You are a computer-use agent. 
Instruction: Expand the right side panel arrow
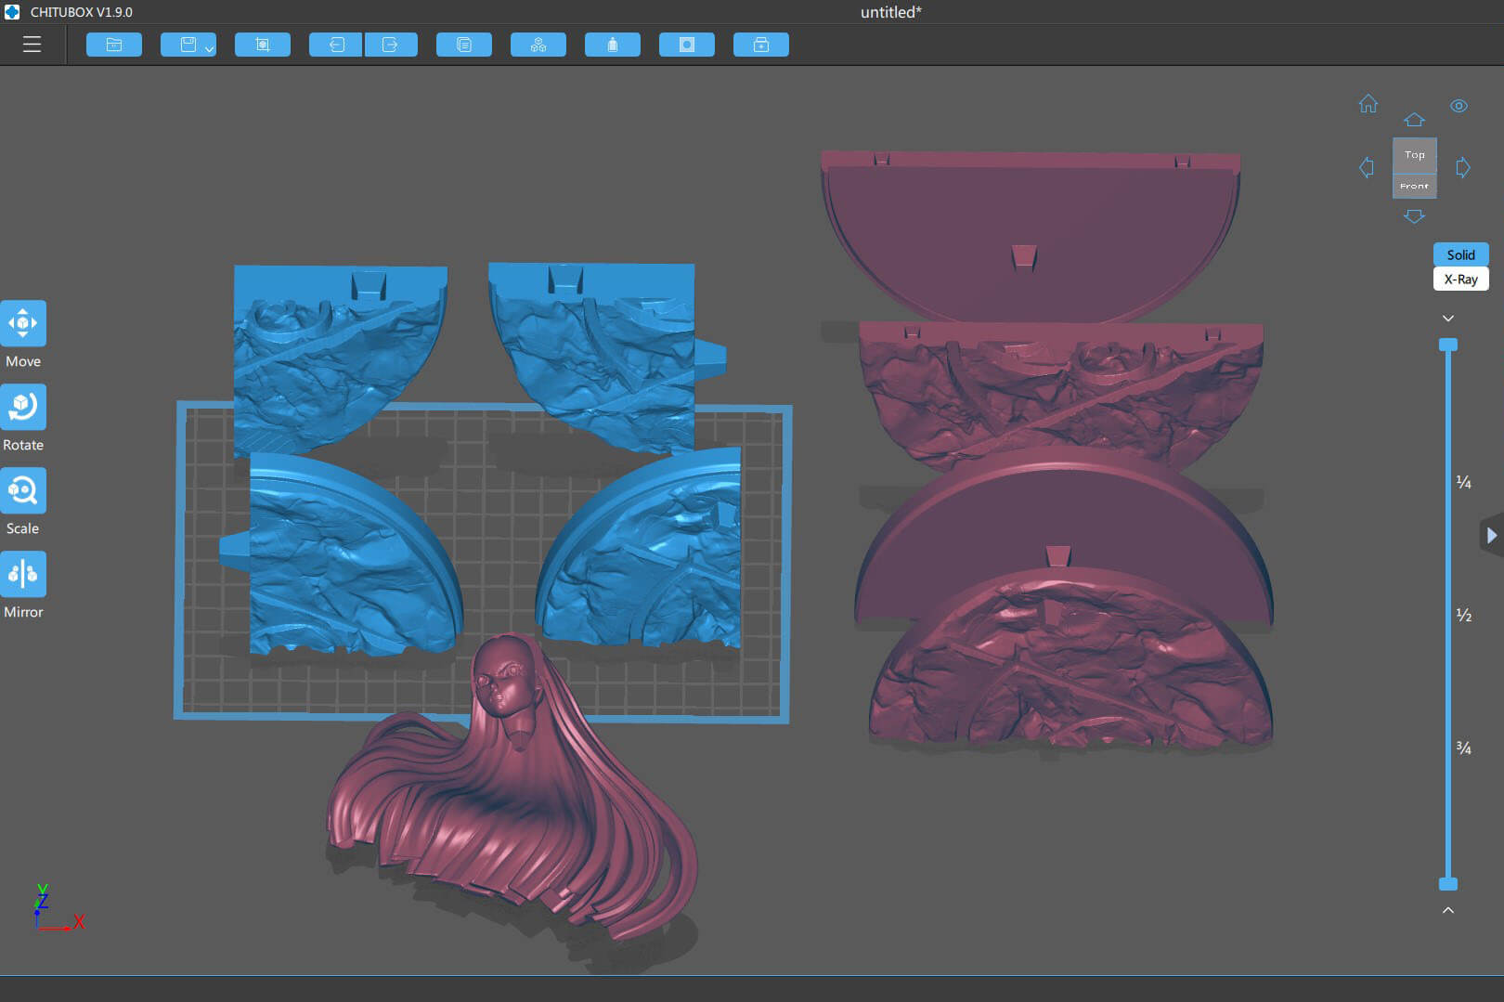(1491, 536)
